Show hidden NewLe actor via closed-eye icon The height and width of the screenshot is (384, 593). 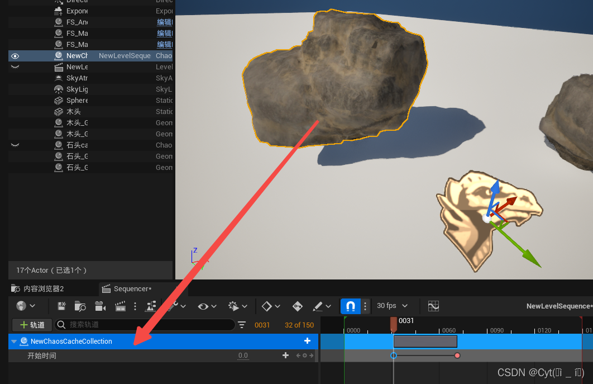tap(15, 67)
